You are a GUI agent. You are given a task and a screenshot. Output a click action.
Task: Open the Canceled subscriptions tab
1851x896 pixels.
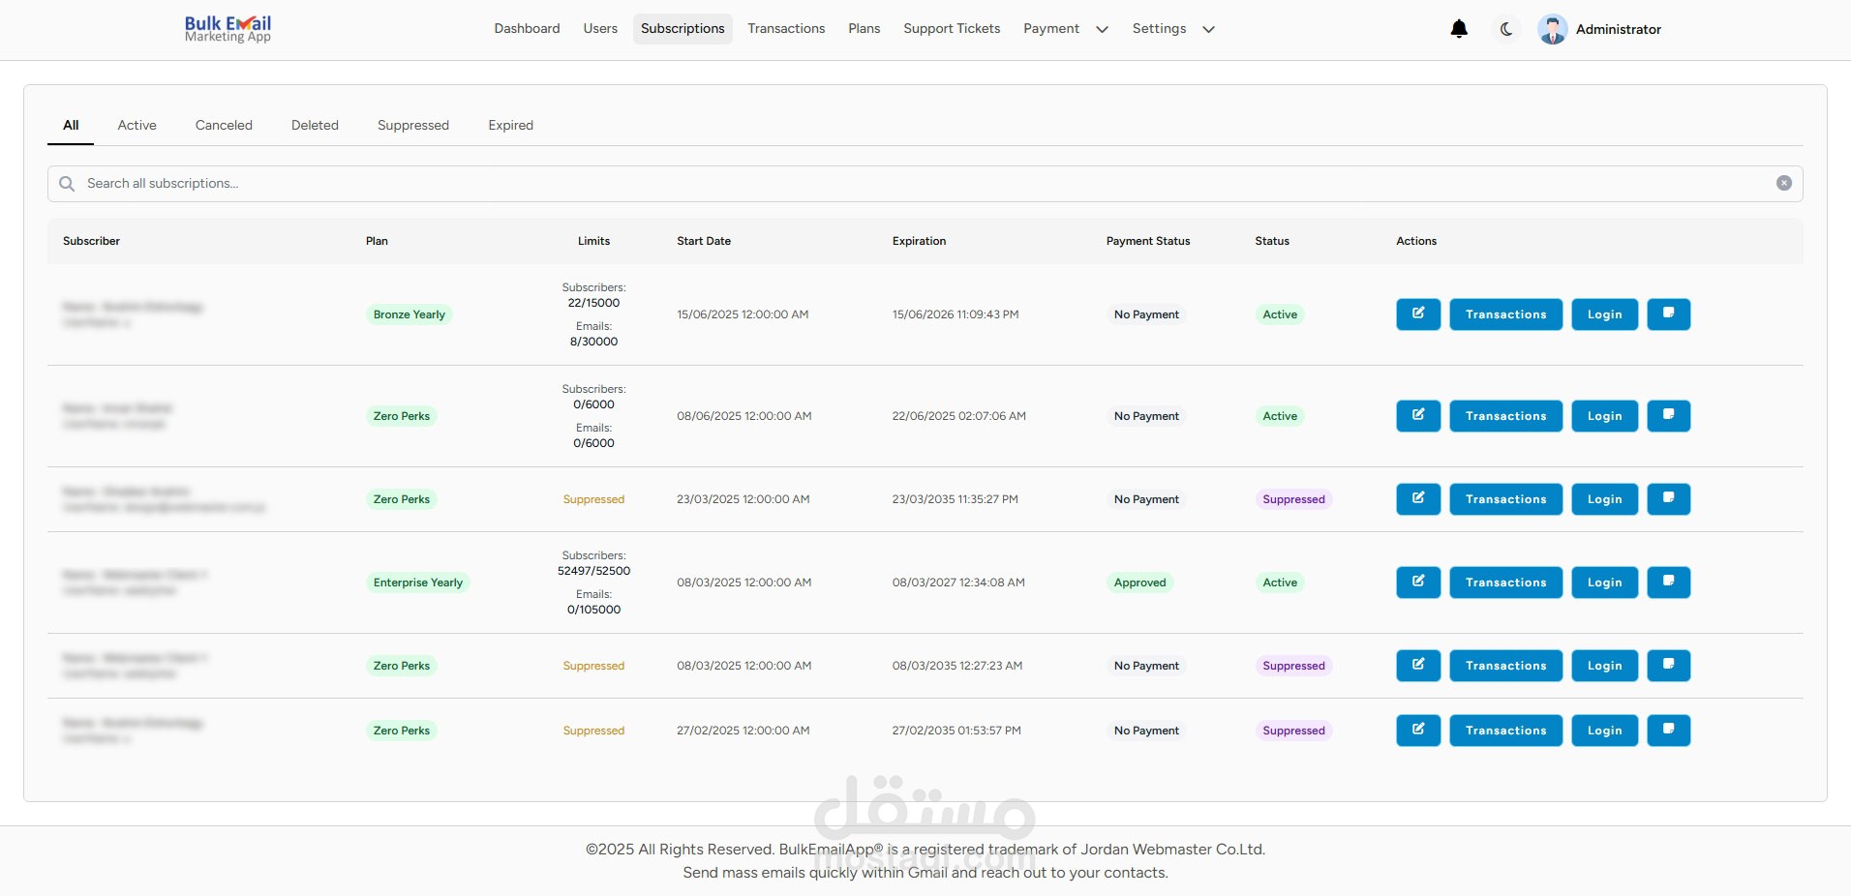pos(224,126)
